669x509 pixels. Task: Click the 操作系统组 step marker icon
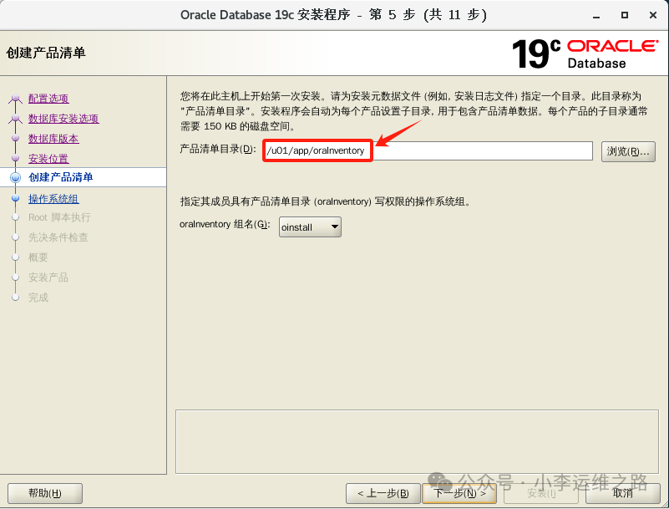pyautogui.click(x=15, y=198)
